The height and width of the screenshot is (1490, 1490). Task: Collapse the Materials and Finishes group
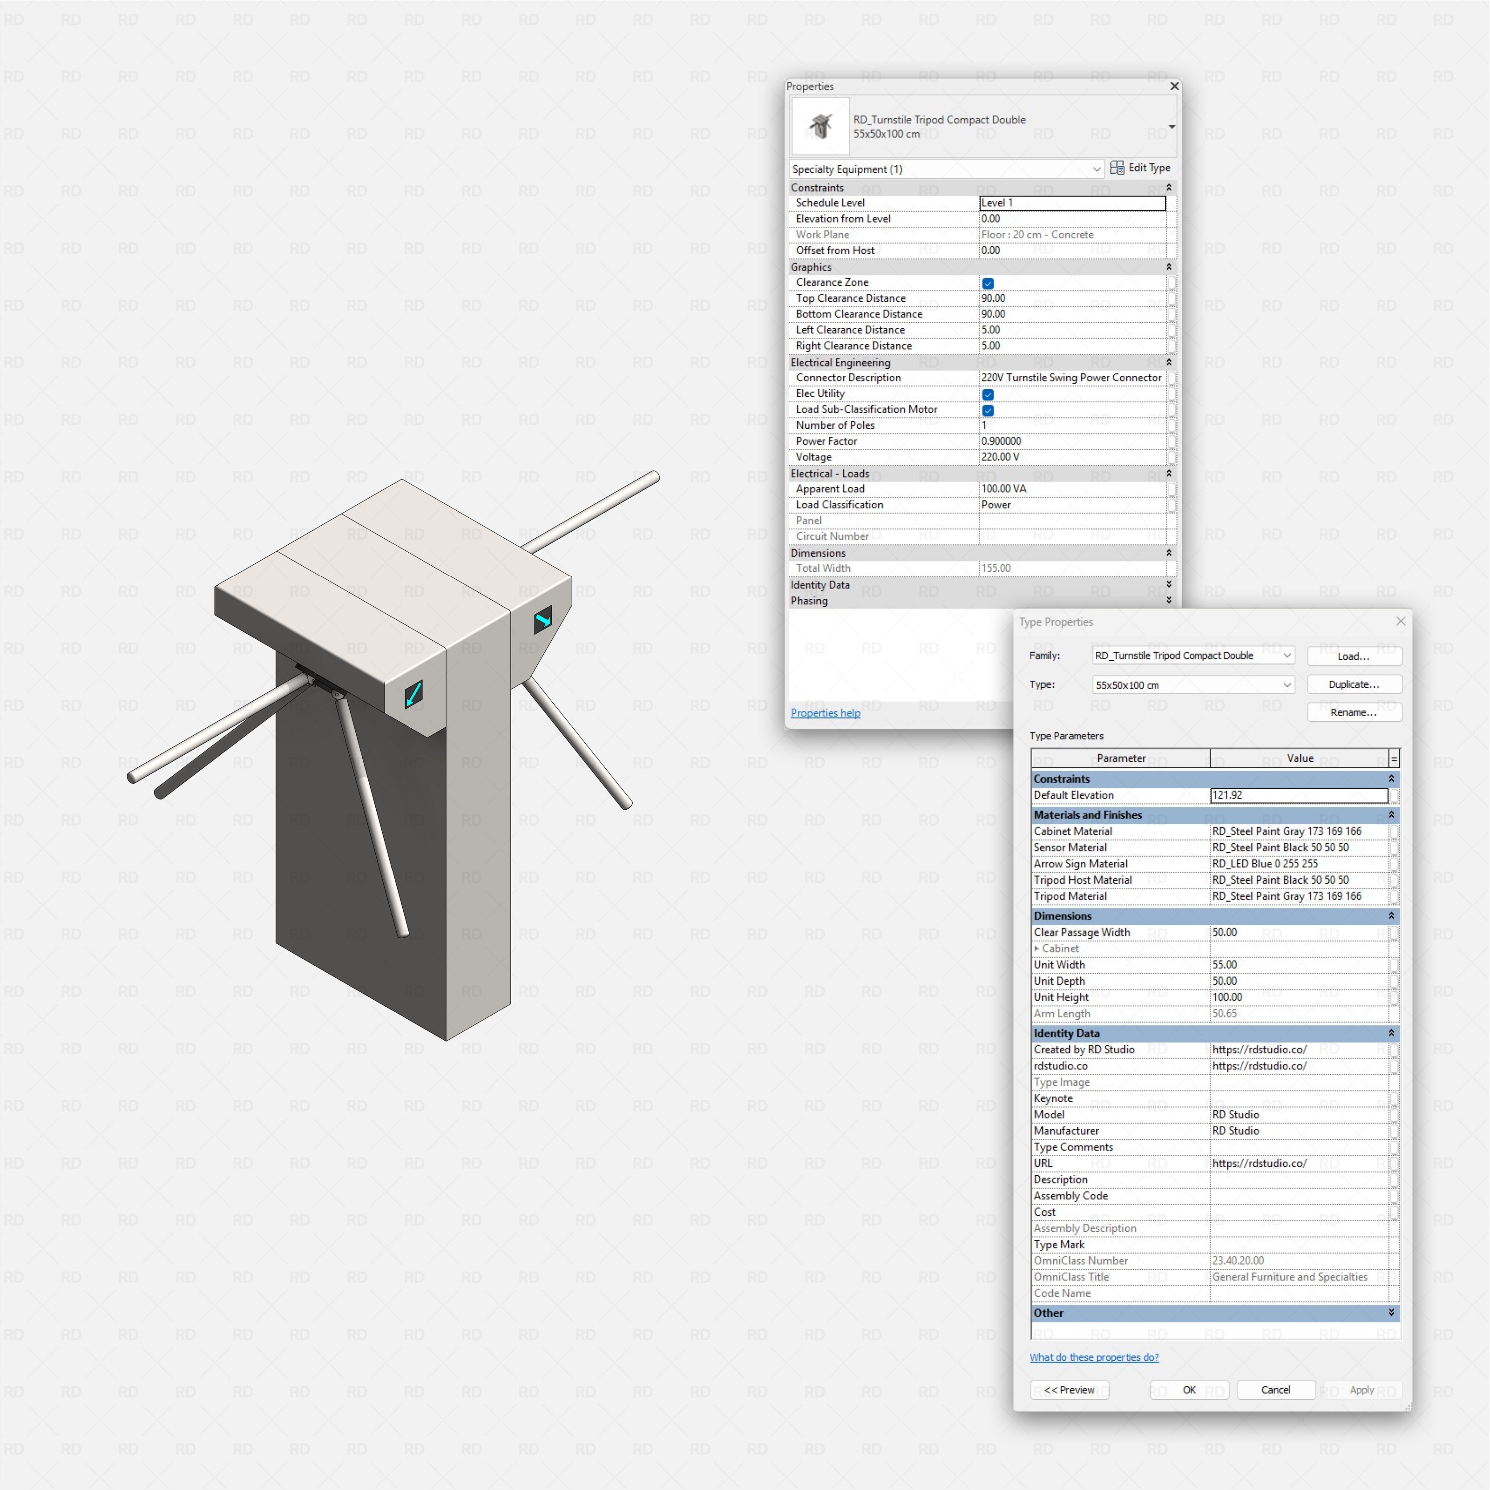click(x=1391, y=815)
